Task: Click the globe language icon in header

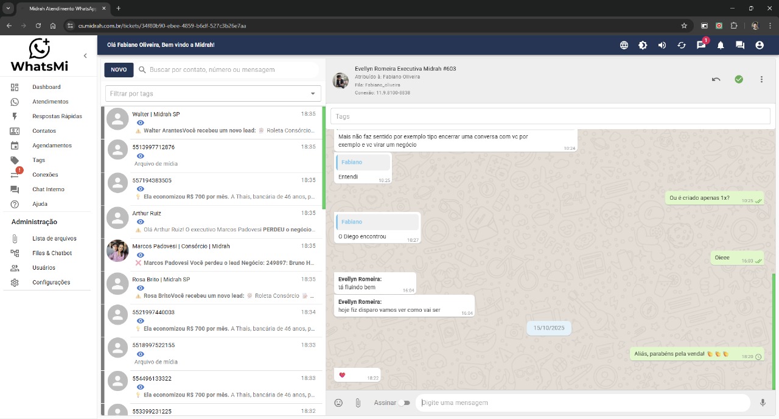Action: coord(624,45)
